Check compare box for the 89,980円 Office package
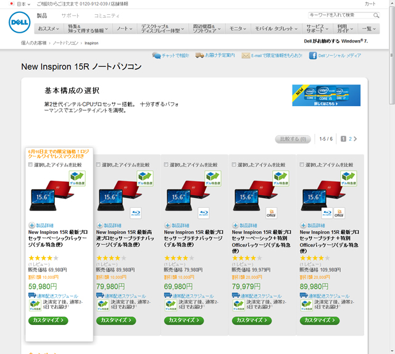Viewport: 395px width, 354px height. pyautogui.click(x=302, y=165)
